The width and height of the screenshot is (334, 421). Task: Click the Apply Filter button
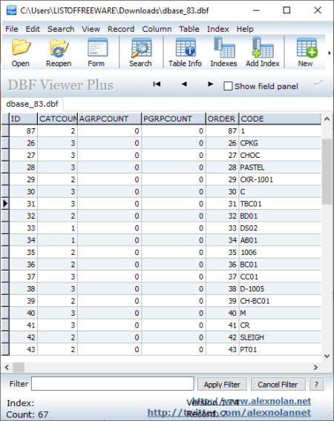point(222,384)
